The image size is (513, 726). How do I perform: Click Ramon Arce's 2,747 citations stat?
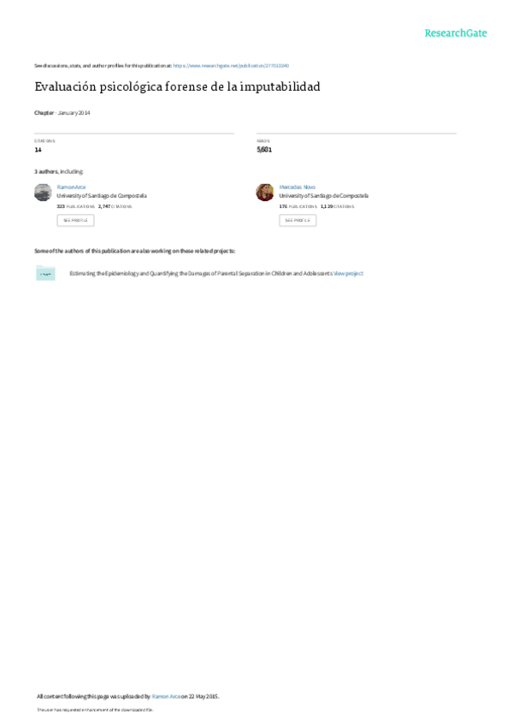pyautogui.click(x=115, y=206)
